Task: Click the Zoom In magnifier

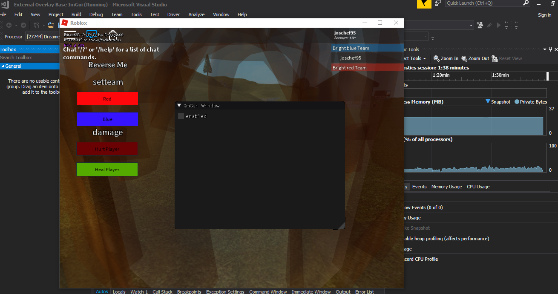Action: click(x=437, y=58)
